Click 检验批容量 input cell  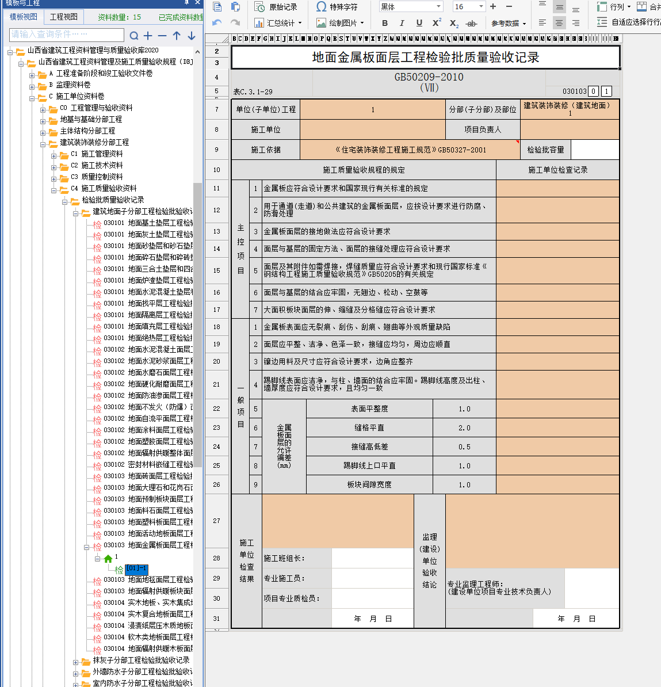[595, 150]
